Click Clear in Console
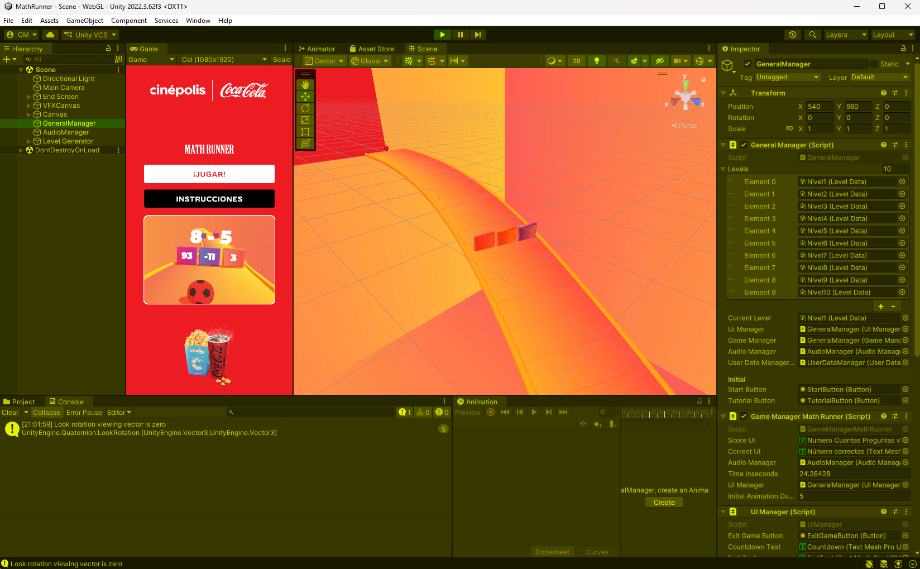The height and width of the screenshot is (569, 920). (x=11, y=413)
